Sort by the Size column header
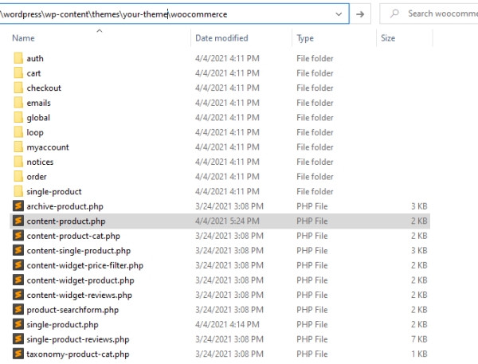This screenshot has width=478, height=364. pyautogui.click(x=388, y=38)
